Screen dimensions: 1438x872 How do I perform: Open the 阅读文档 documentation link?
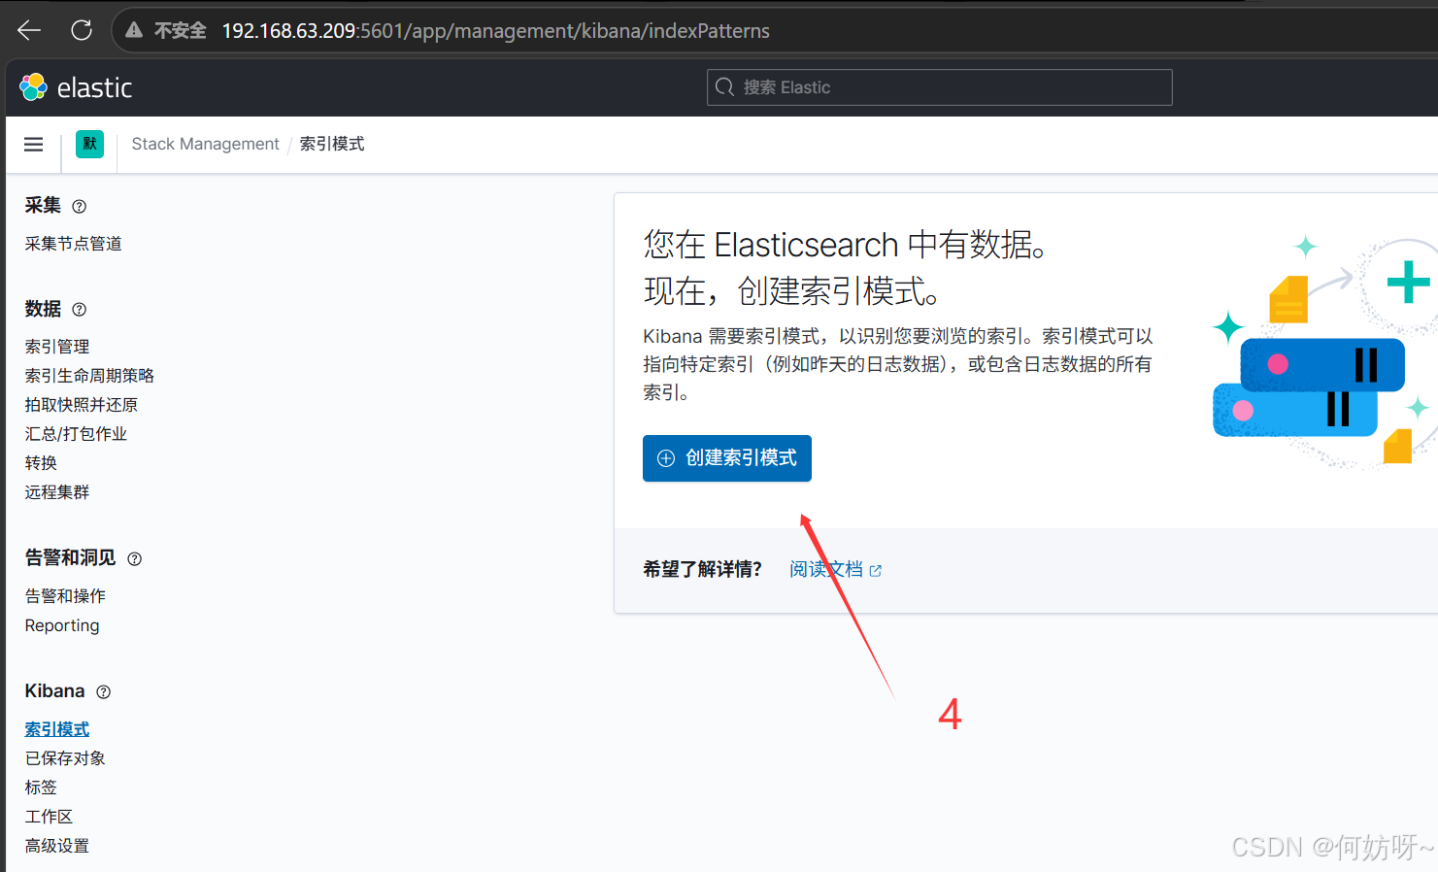(x=826, y=569)
